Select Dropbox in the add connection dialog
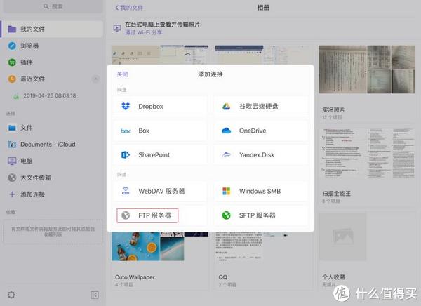 [x=160, y=107]
